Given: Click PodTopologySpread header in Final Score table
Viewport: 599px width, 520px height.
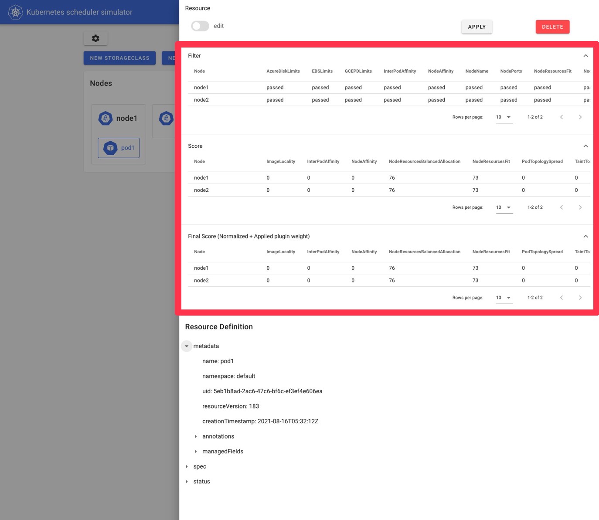Looking at the screenshot, I should pos(542,252).
